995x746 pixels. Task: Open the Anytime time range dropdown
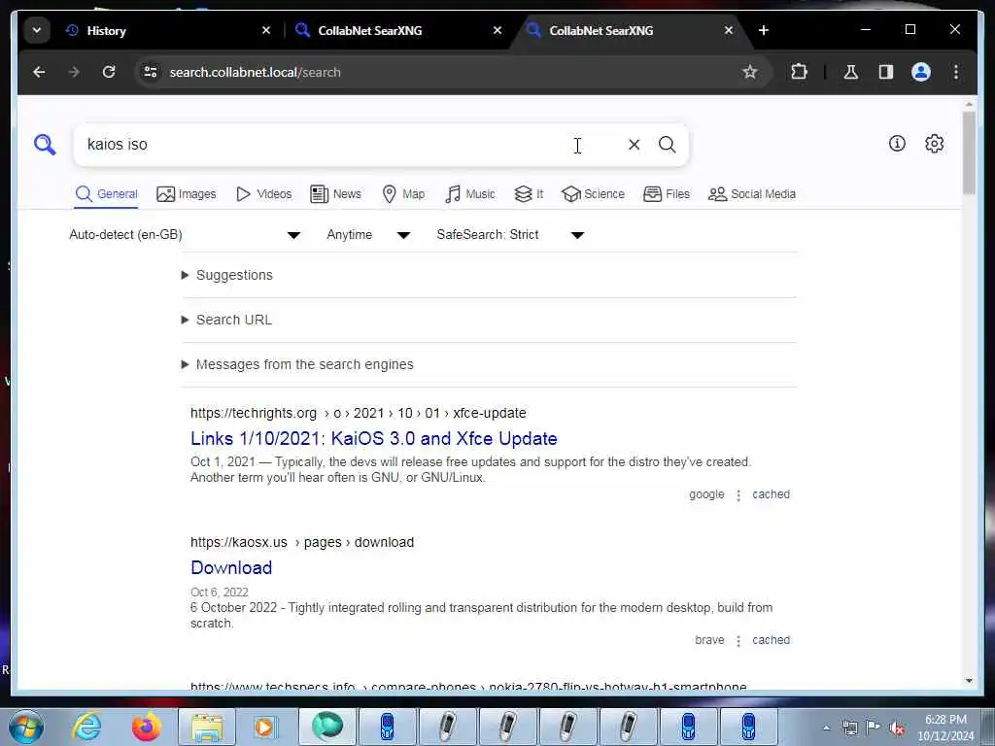(x=368, y=235)
